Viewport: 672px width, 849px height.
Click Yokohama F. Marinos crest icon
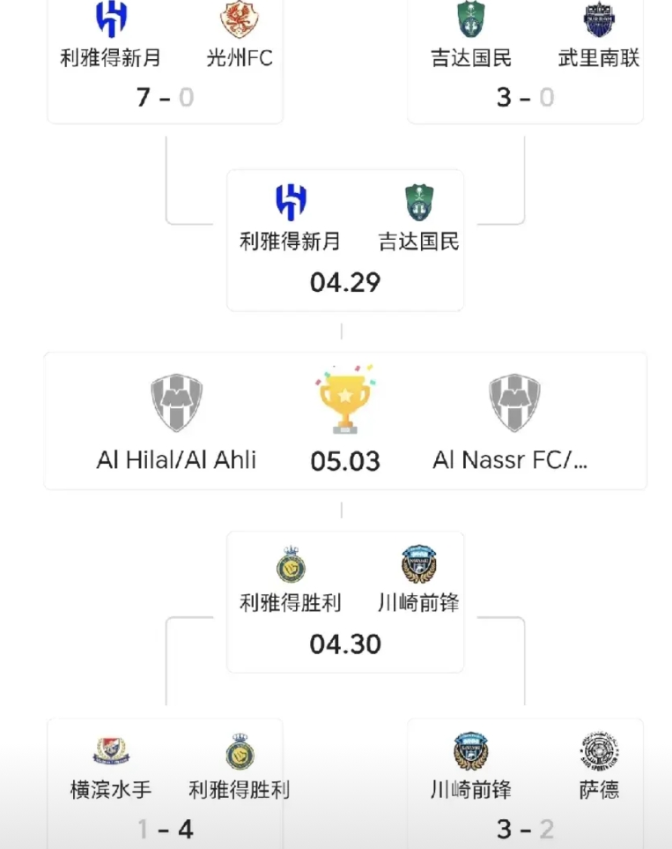[x=111, y=750]
